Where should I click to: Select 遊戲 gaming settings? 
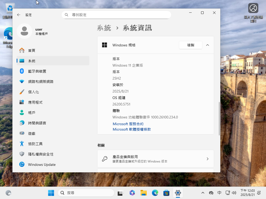(x=32, y=133)
